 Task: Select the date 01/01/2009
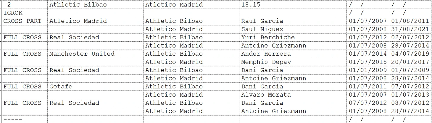coord(368,70)
